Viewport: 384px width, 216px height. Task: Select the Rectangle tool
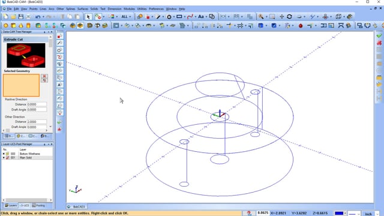(x=179, y=17)
